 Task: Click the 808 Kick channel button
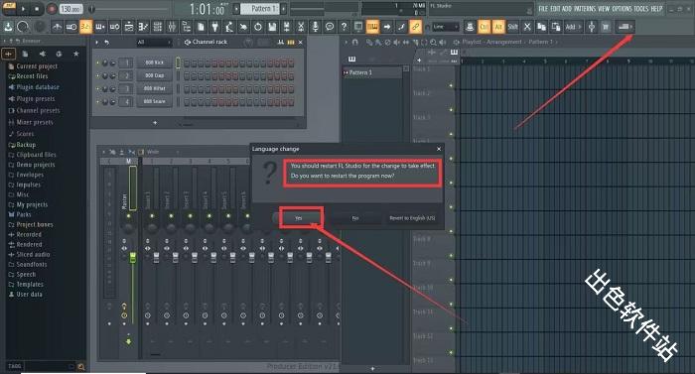pos(154,62)
